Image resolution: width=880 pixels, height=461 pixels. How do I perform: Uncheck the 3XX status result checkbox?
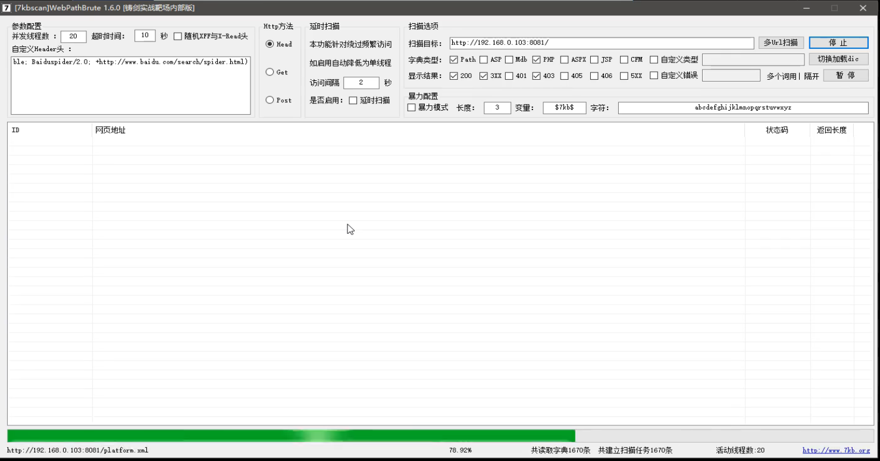(x=483, y=76)
